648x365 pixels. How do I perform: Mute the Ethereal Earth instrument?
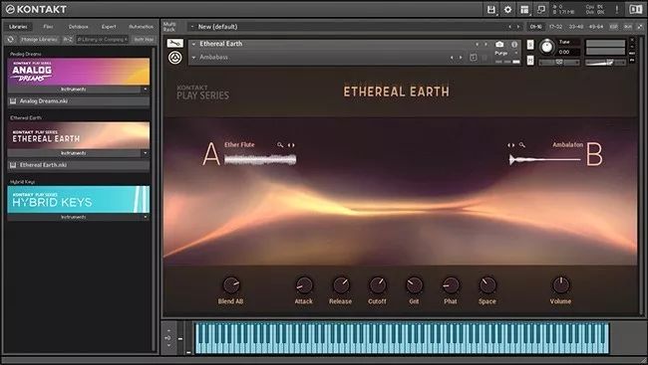[530, 61]
